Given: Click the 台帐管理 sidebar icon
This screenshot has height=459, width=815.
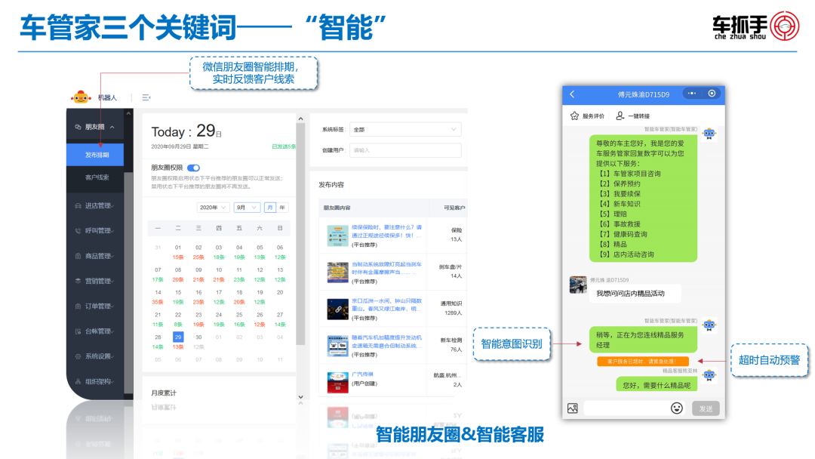Looking at the screenshot, I should tap(78, 331).
